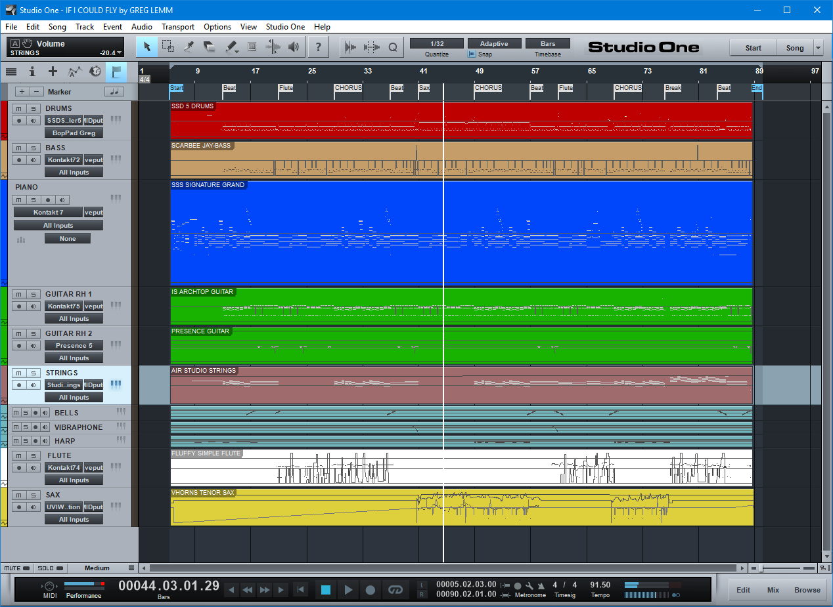Select the Range tool
Screen dimensions: 833x607
(168, 47)
